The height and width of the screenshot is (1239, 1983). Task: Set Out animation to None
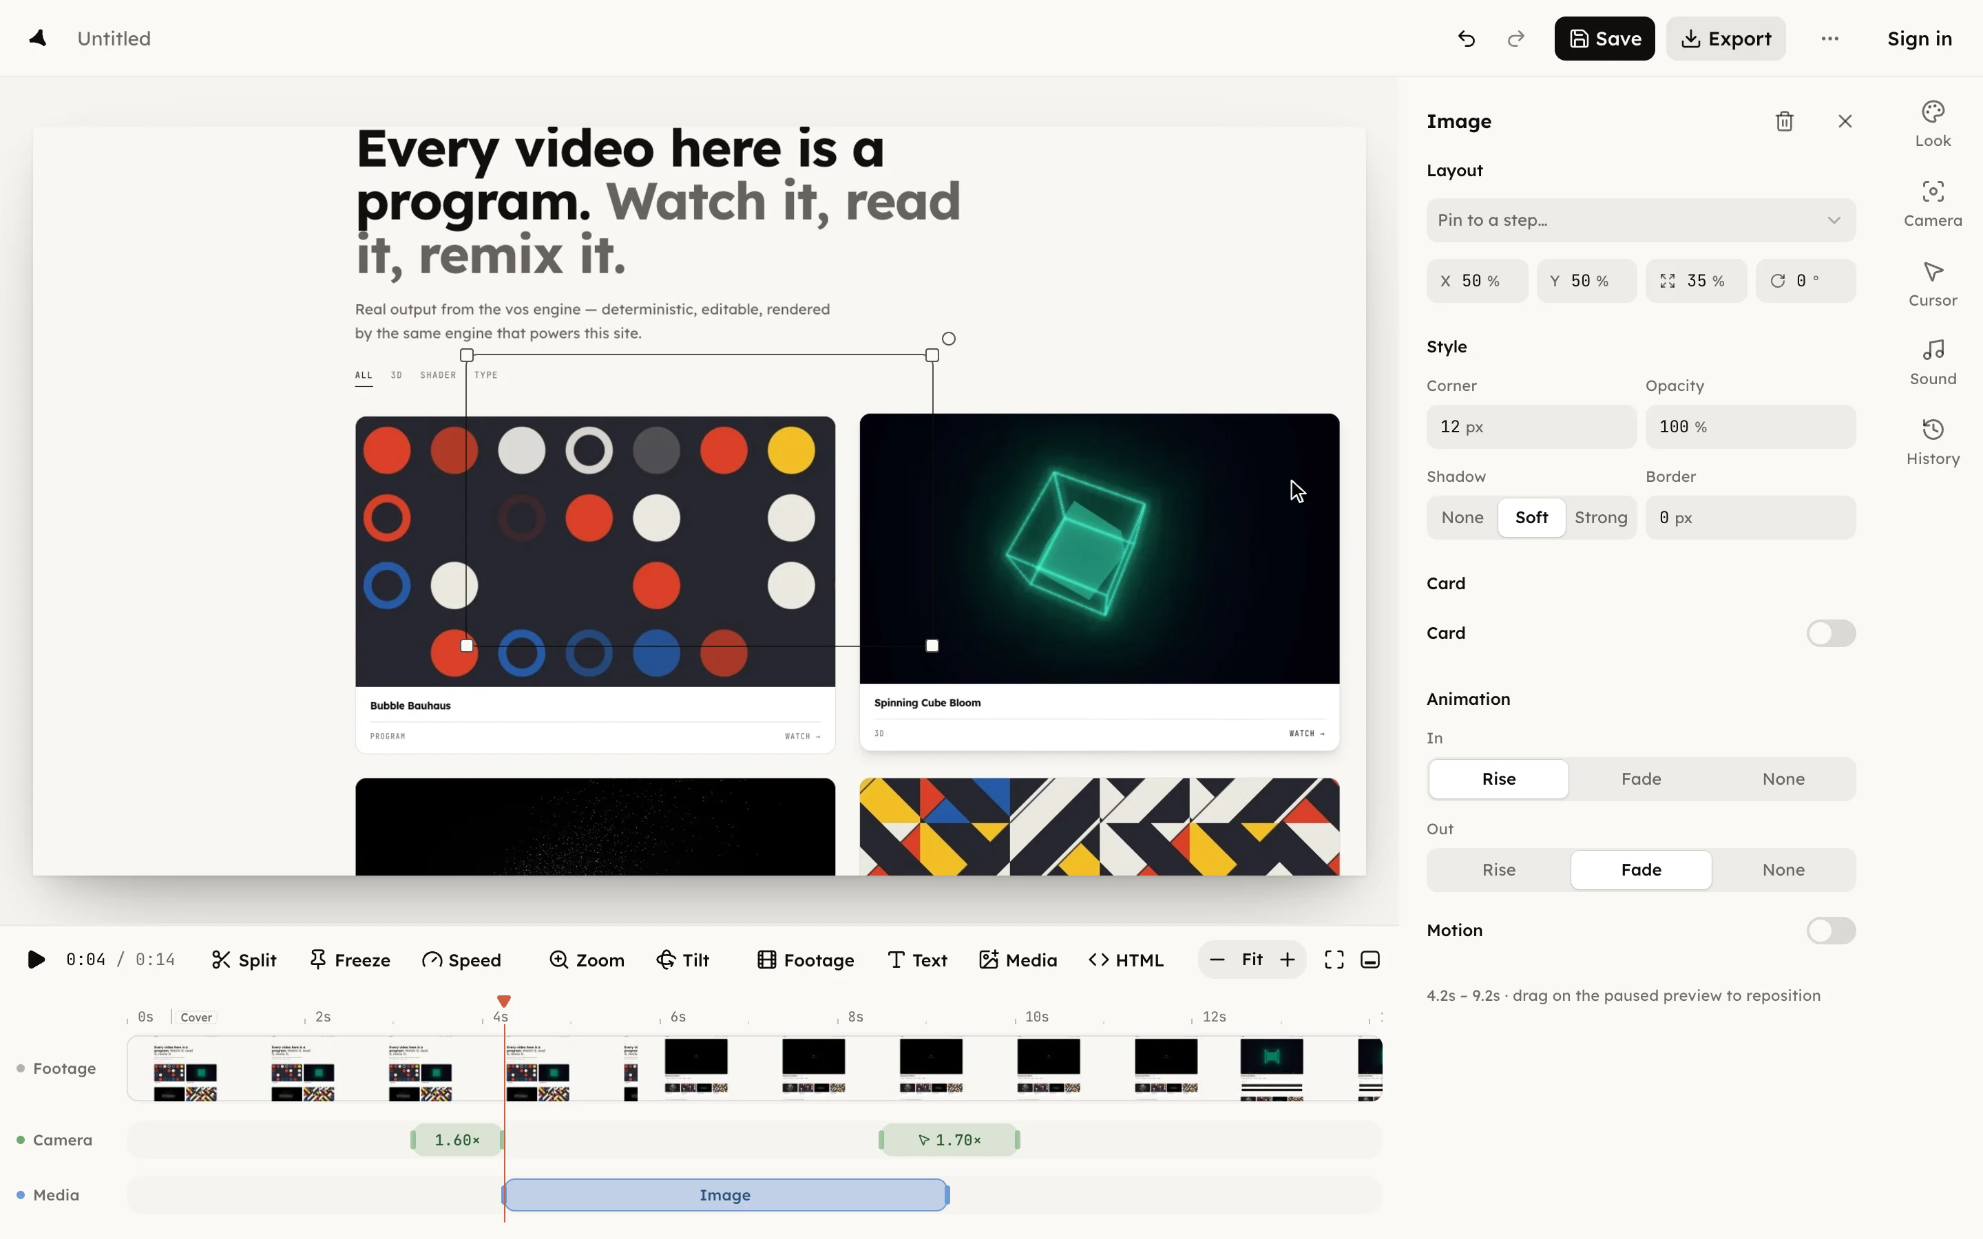pos(1783,869)
